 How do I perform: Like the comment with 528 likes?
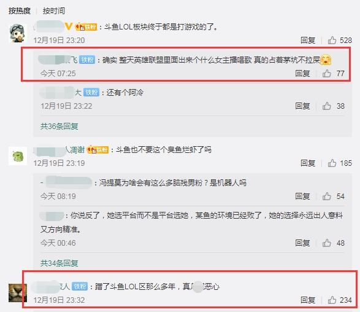pos(332,41)
